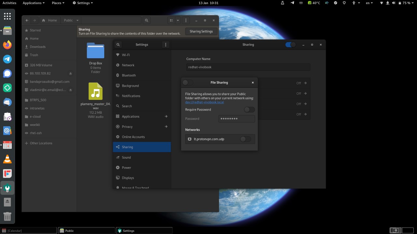Viewport: 417px width, 234px height.
Task: Open the 13 Jan 10:31 clock menu
Action: click(x=208, y=3)
